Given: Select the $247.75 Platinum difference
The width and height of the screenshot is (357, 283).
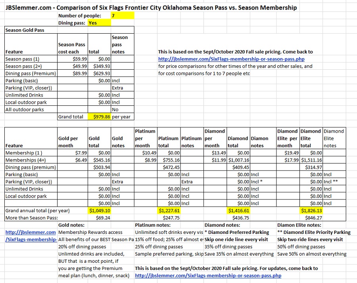Looking at the screenshot, I should 169,218.
